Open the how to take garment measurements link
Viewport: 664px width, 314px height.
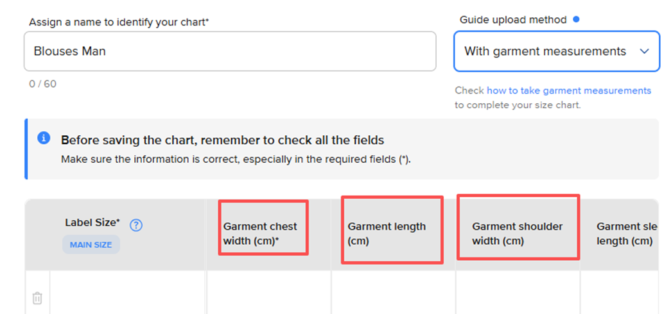568,90
